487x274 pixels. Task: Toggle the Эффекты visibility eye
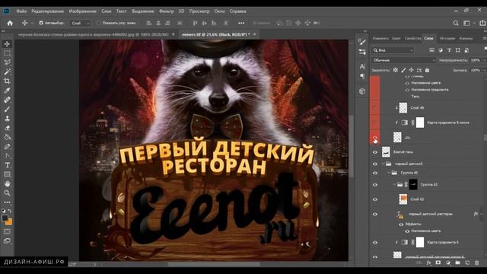[401, 225]
